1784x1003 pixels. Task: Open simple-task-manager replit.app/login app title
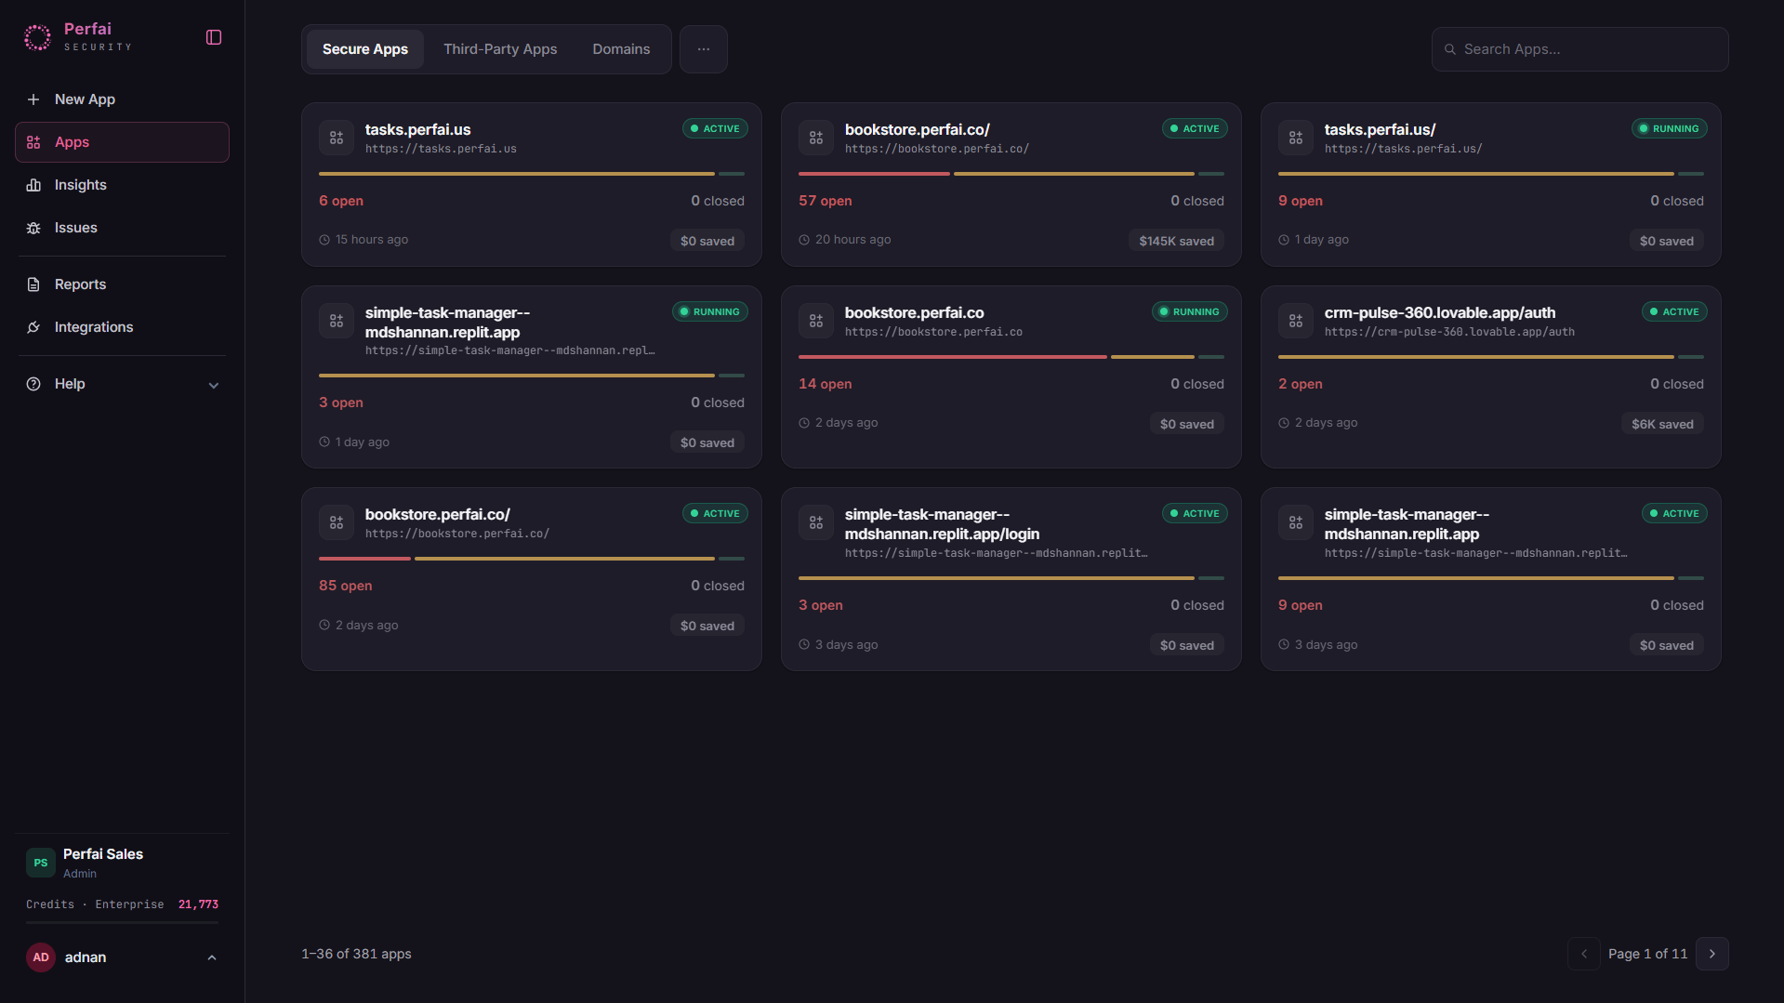pos(942,524)
